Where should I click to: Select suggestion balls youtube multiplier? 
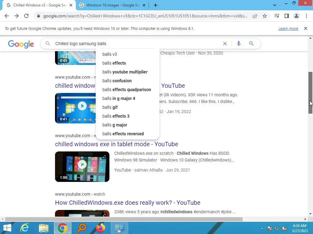click(x=127, y=72)
